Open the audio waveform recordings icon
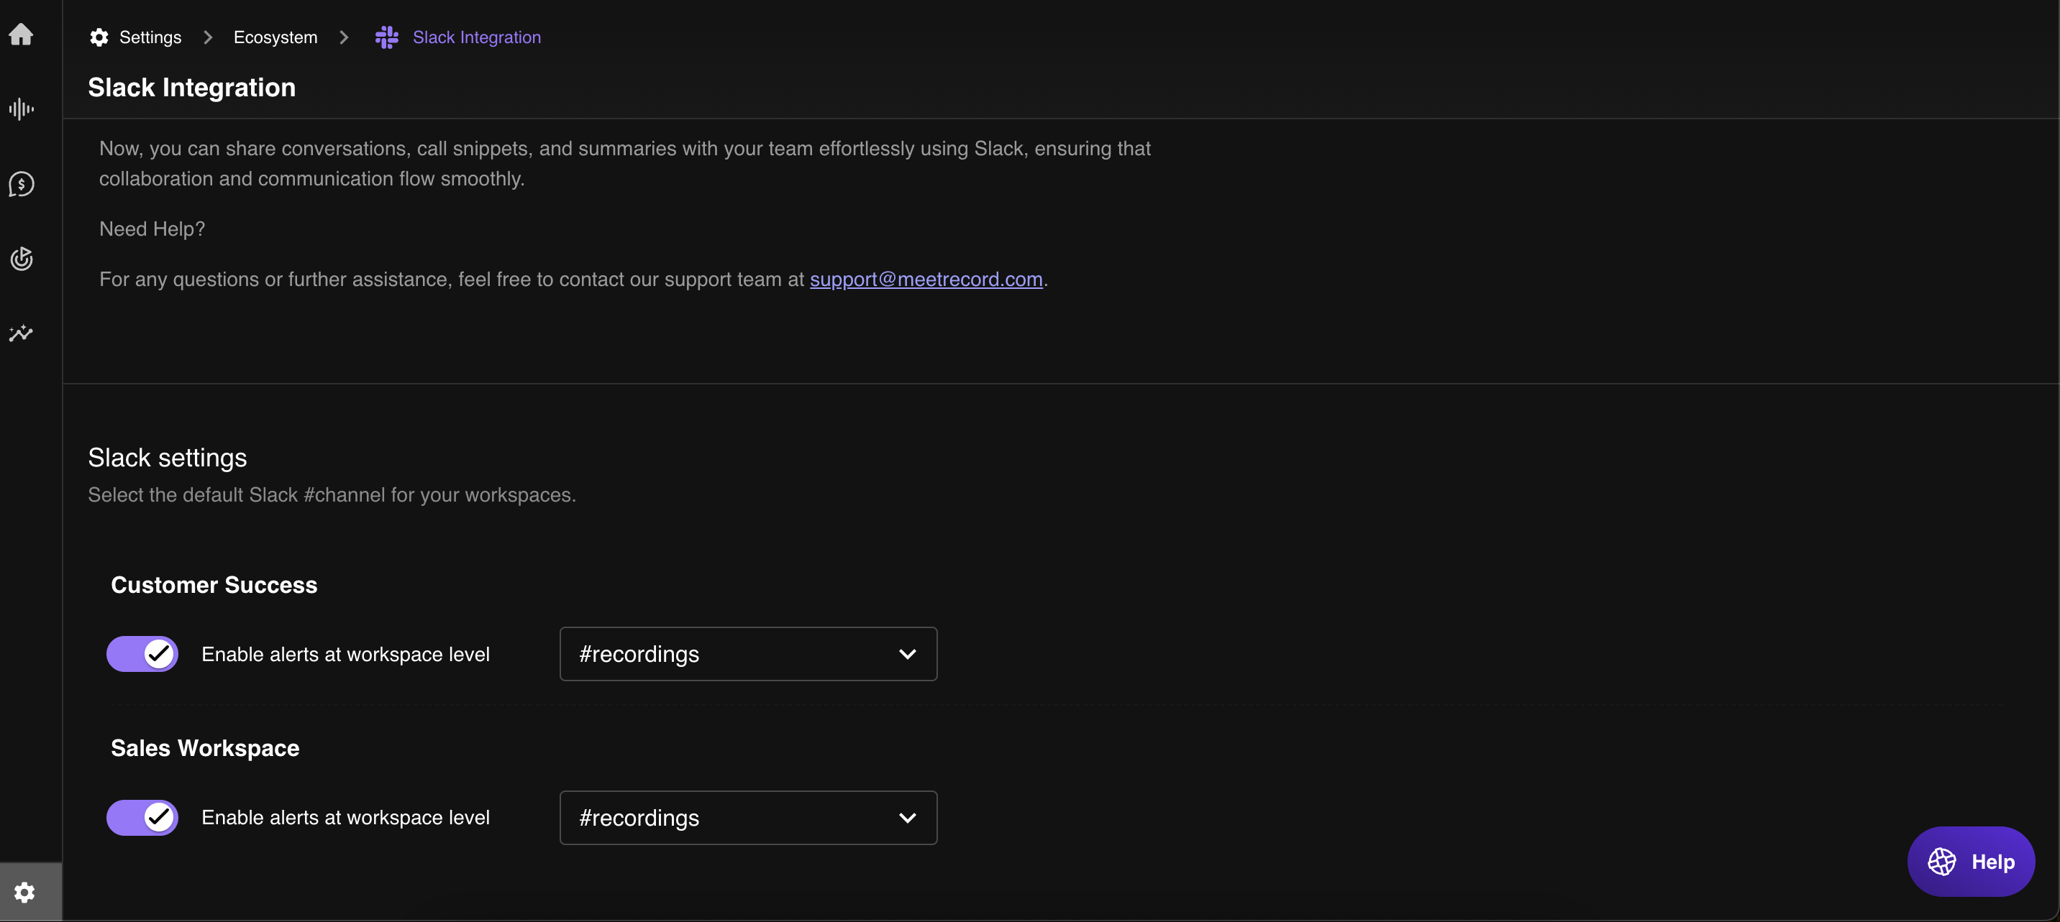Image resolution: width=2060 pixels, height=922 pixels. [x=22, y=109]
